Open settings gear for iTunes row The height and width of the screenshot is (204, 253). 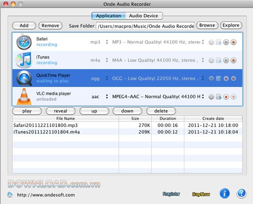click(211, 60)
